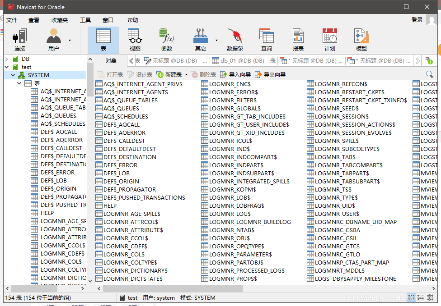
Task: Open the 工具 menu
Action: coord(85,20)
